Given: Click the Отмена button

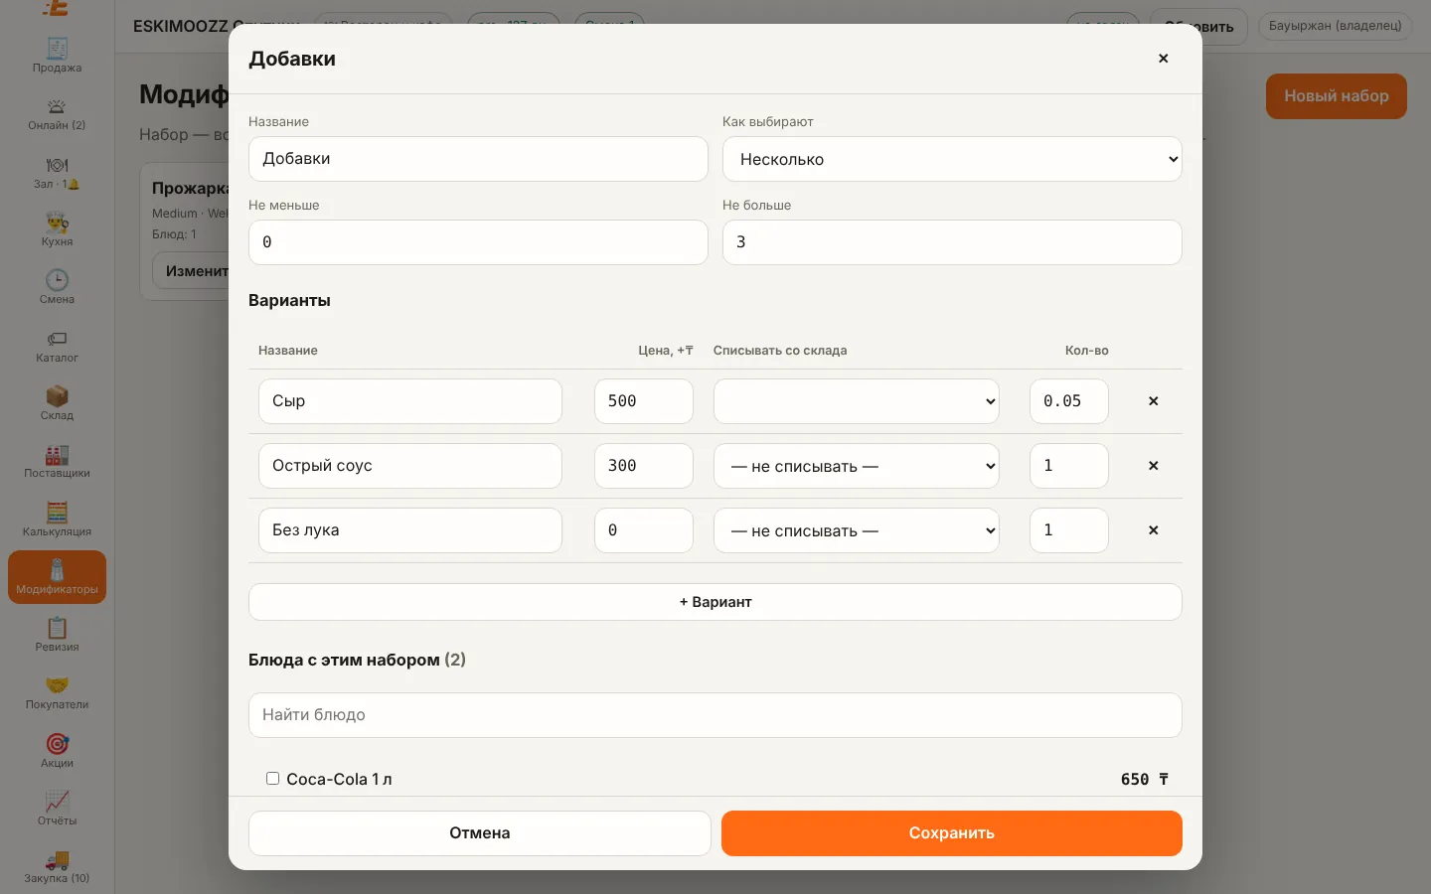Looking at the screenshot, I should [480, 833].
